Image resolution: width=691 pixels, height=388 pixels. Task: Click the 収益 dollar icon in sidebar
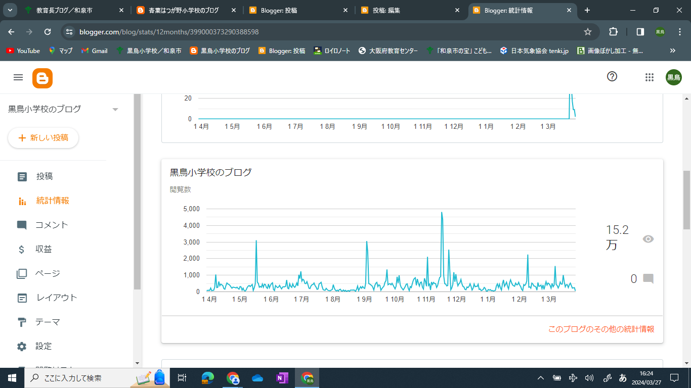pos(22,249)
